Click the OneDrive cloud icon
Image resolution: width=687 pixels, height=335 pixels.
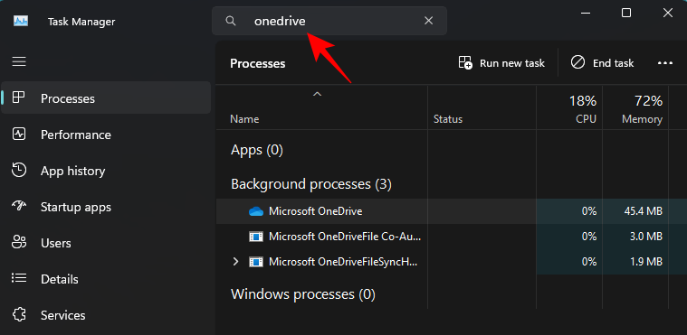tap(256, 211)
